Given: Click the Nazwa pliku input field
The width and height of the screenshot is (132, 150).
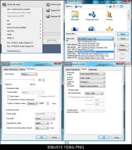Looking at the screenshot, I should point(96,34).
